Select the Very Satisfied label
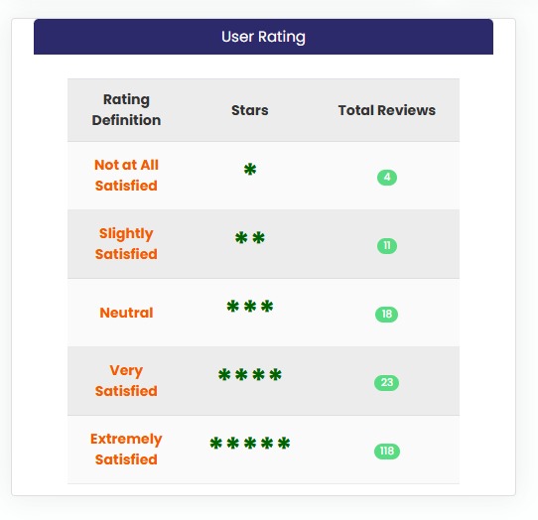Screen dimensions: 538x520 pos(126,381)
